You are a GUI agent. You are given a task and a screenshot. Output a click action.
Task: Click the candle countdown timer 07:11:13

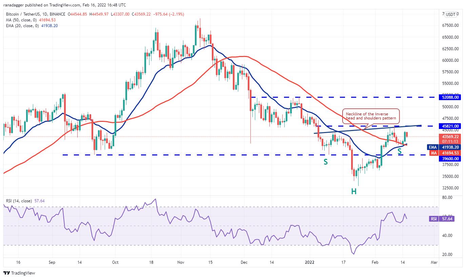click(x=450, y=141)
